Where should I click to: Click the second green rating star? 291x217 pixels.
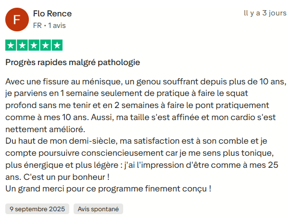pos(22,45)
